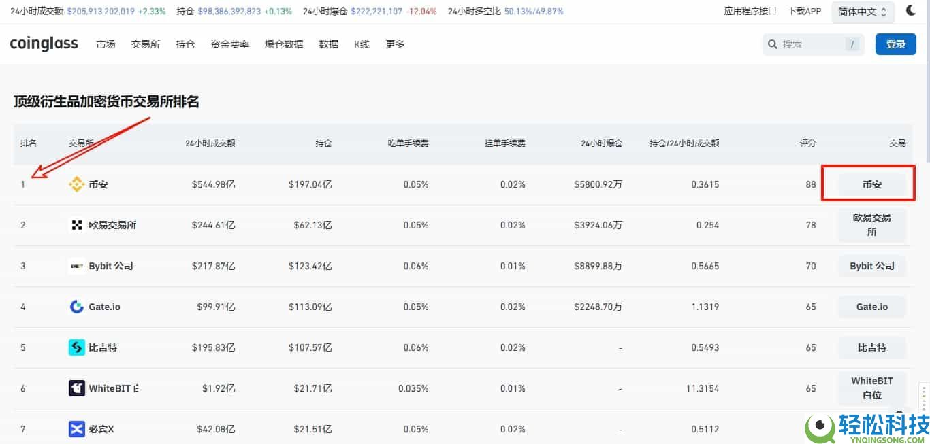This screenshot has height=444, width=930.
Task: Select the 爆仓数据 menu item
Action: pyautogui.click(x=283, y=44)
